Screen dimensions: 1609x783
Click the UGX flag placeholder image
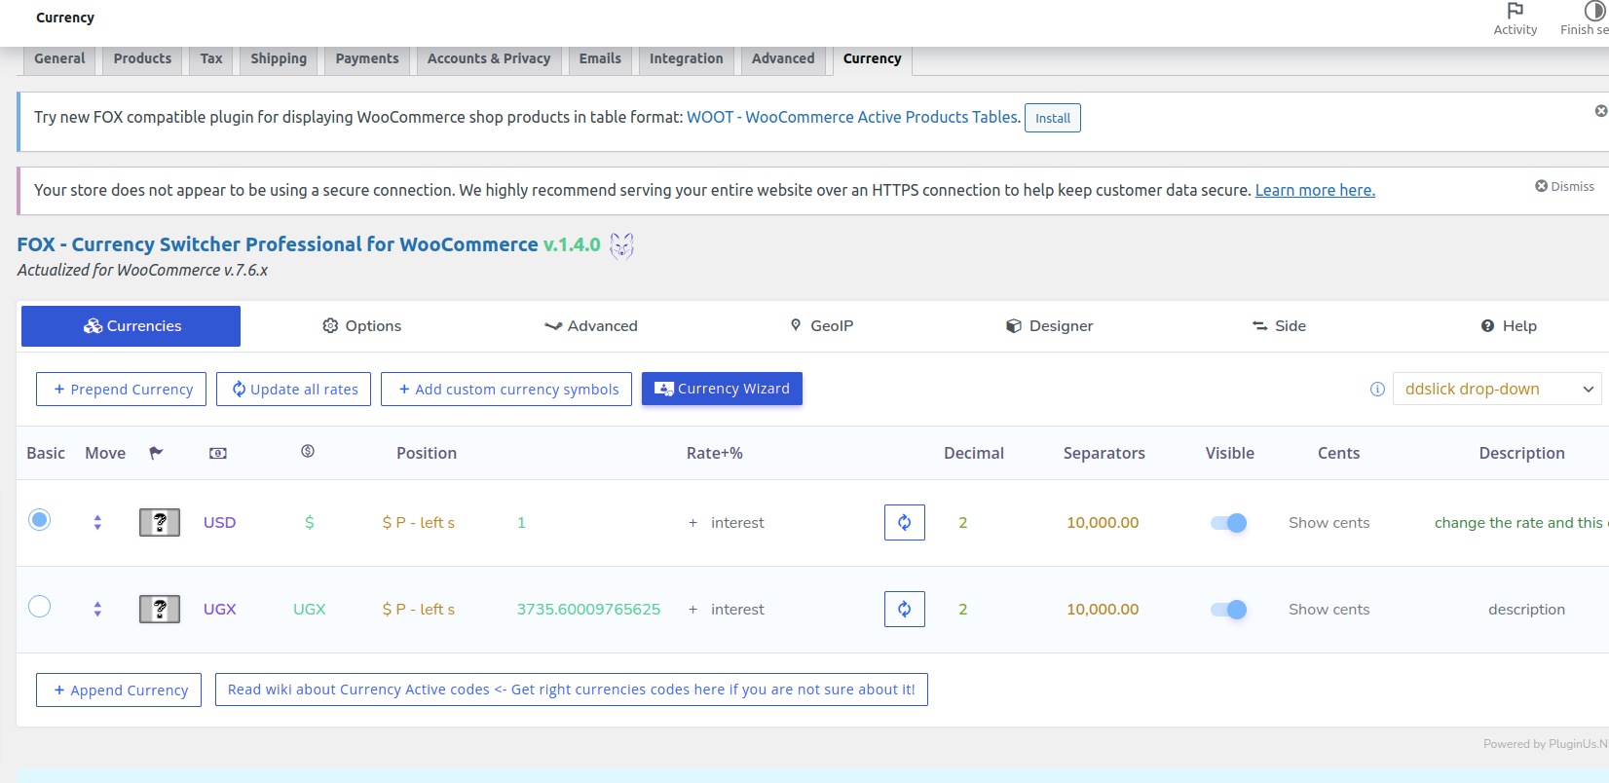160,610
